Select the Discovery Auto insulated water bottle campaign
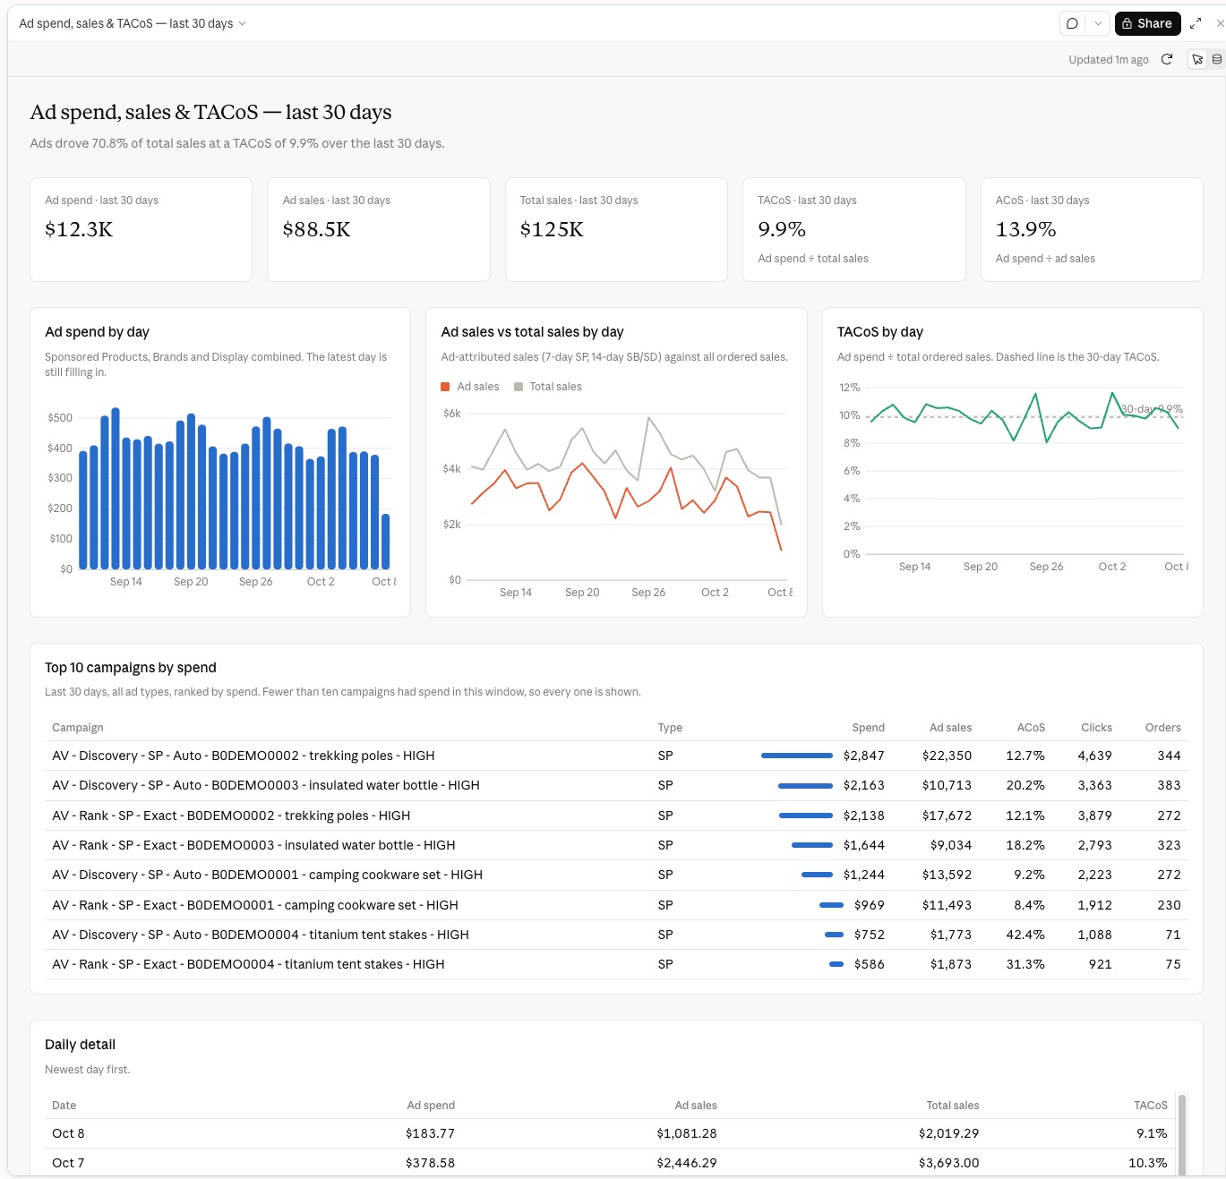1226x1179 pixels. [616, 785]
